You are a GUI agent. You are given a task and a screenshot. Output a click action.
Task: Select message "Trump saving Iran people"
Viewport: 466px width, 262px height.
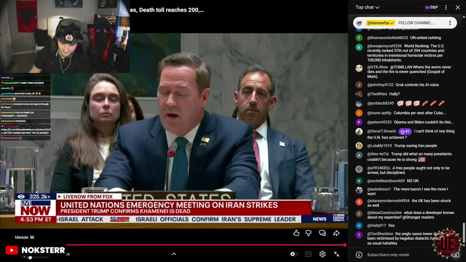pos(415,146)
